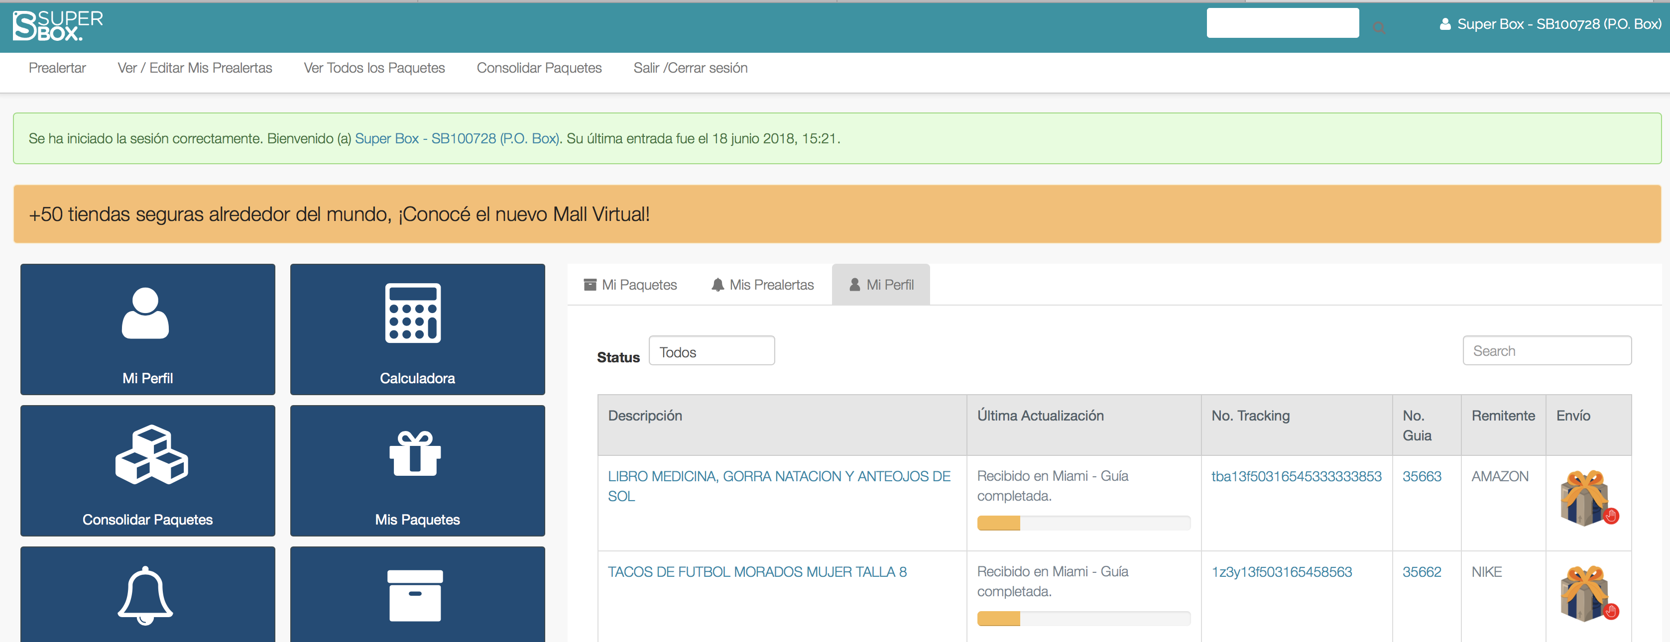The image size is (1670, 642).
Task: Switch to the Mi Perfil tab
Action: pos(881,284)
